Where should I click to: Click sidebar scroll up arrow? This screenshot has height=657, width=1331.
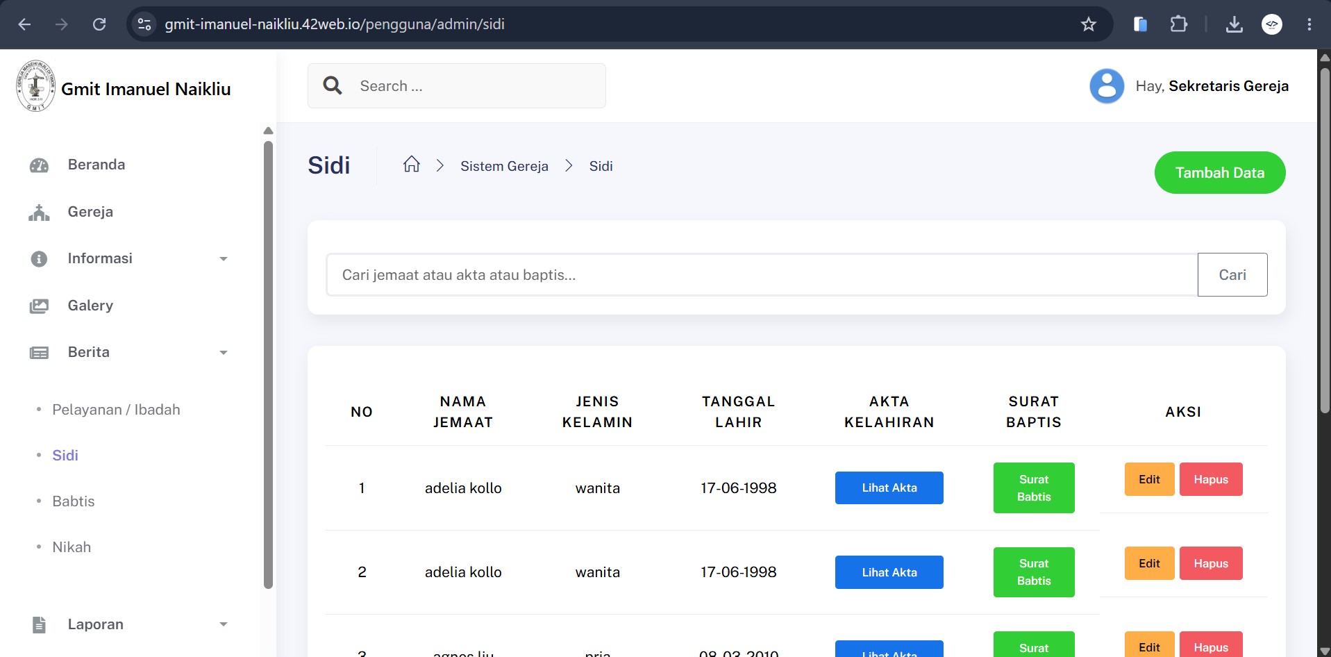pyautogui.click(x=268, y=131)
